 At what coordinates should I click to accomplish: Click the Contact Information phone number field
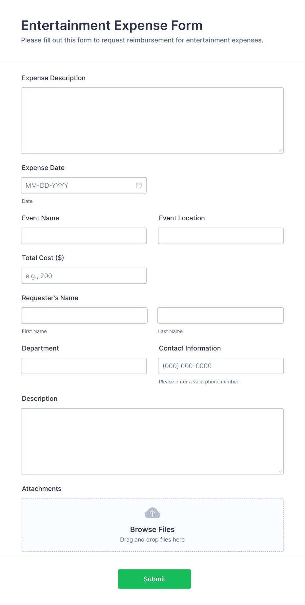pos(220,366)
